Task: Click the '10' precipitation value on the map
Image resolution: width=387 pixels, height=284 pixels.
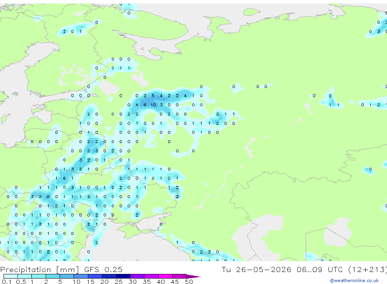Action: tap(153, 105)
